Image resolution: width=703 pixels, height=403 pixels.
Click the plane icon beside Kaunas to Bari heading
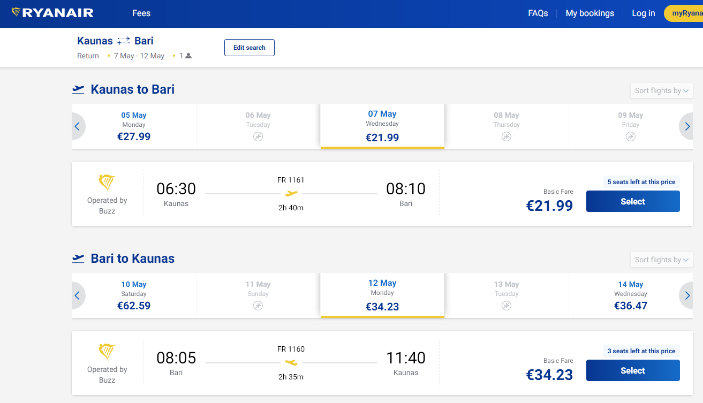tap(78, 89)
